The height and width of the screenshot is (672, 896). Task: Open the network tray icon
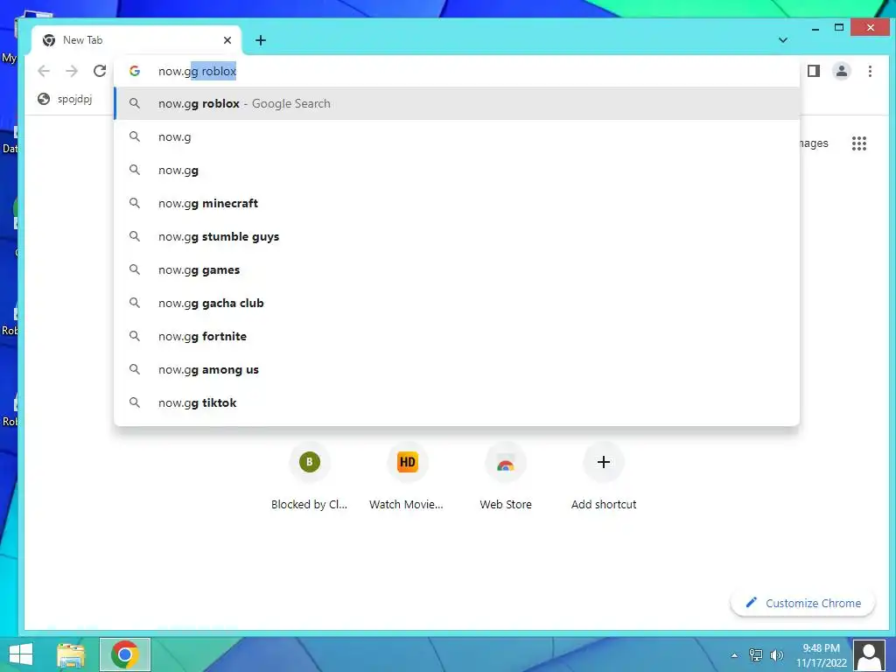755,655
